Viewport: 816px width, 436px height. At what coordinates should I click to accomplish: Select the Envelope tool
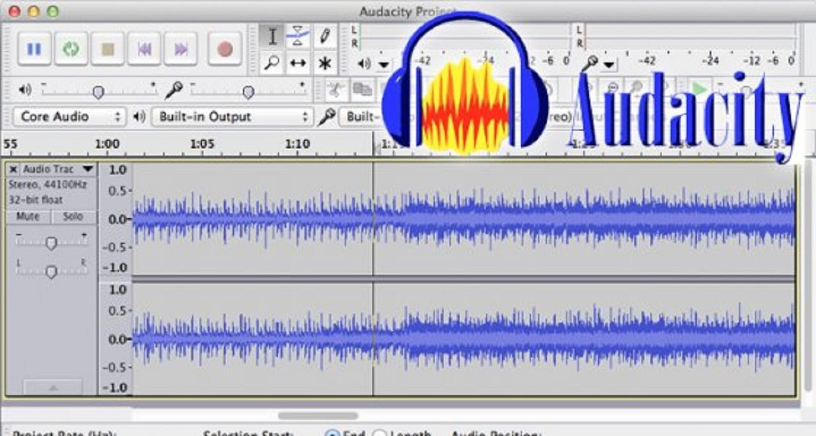coord(298,36)
